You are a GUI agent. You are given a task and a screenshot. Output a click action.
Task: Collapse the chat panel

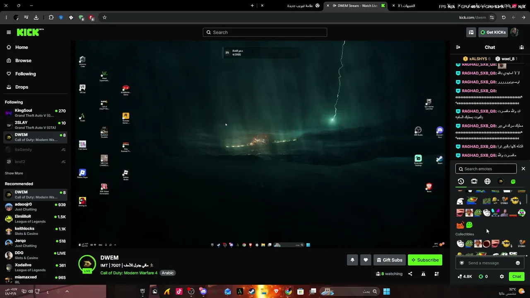click(458, 47)
